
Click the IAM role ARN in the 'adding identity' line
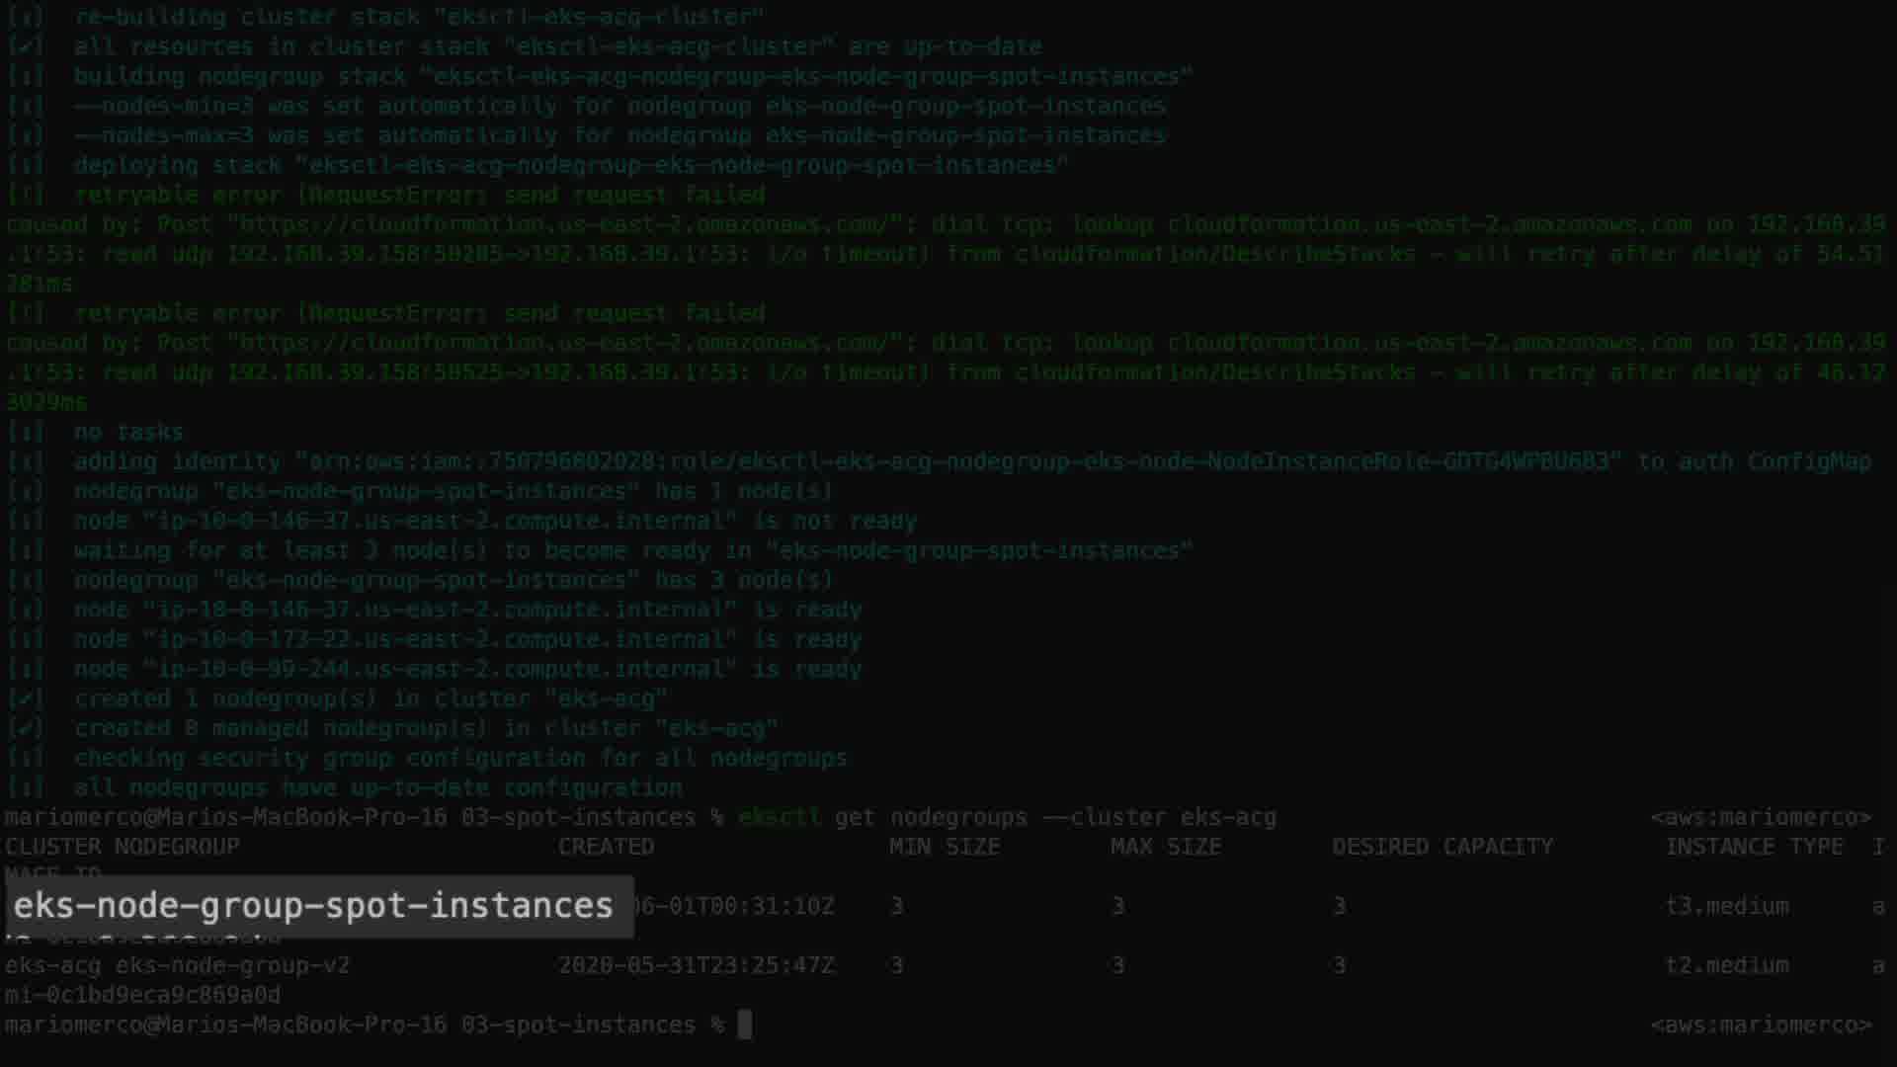[958, 461]
